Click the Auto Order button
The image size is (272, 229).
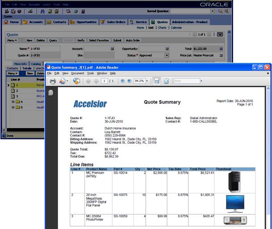(x=133, y=40)
